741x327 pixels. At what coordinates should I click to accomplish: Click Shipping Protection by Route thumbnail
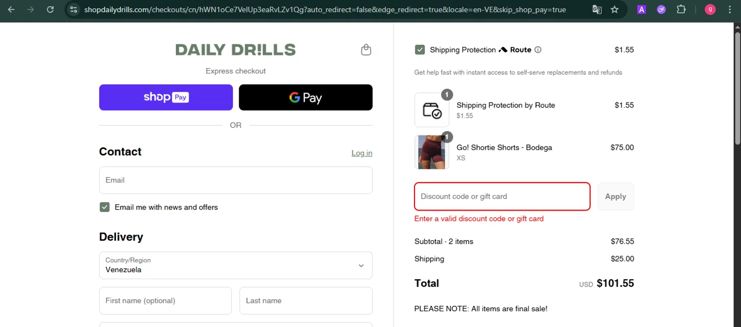click(x=432, y=110)
